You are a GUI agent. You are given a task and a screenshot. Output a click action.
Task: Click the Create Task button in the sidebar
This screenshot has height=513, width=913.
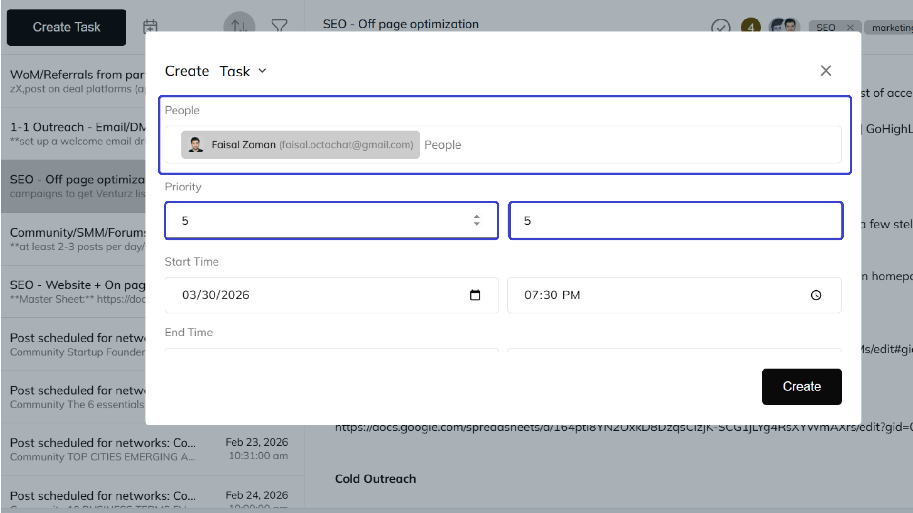tap(66, 27)
